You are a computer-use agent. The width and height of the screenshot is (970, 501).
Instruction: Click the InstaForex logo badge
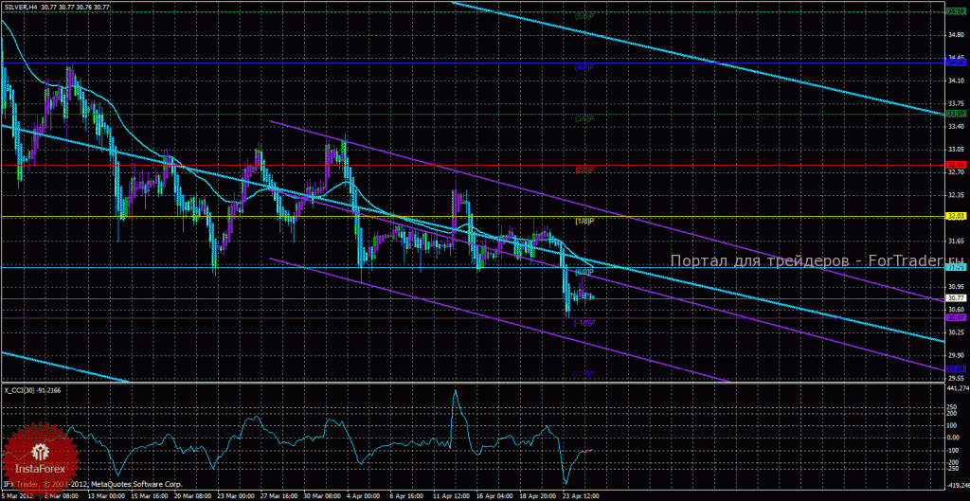[42, 456]
